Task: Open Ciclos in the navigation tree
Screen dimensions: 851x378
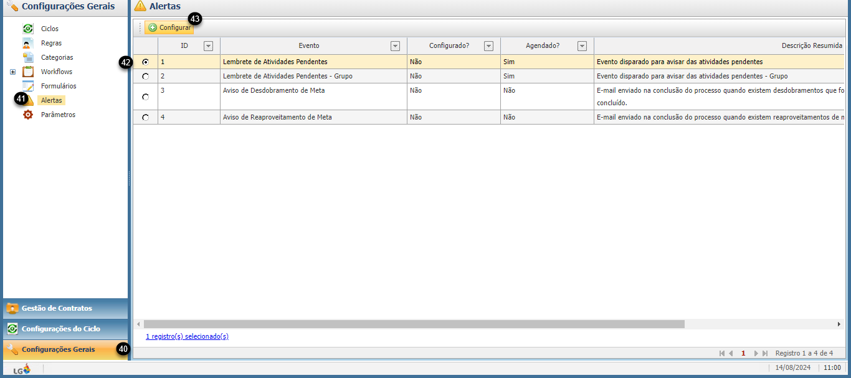Action: point(50,29)
